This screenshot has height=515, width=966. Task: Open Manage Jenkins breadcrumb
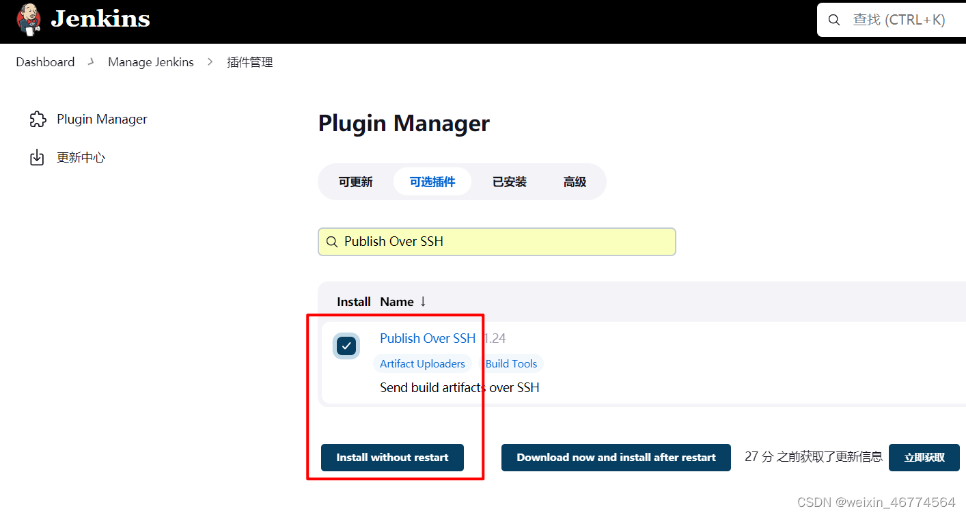151,62
